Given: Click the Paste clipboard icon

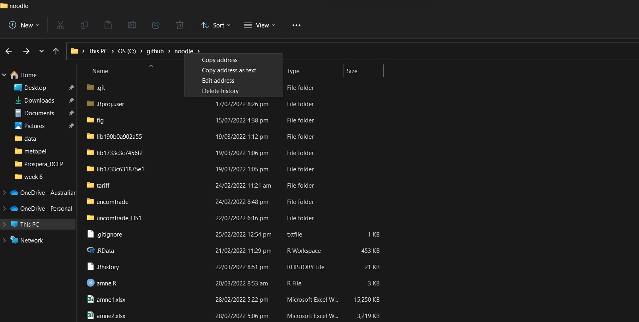Looking at the screenshot, I should (x=108, y=25).
